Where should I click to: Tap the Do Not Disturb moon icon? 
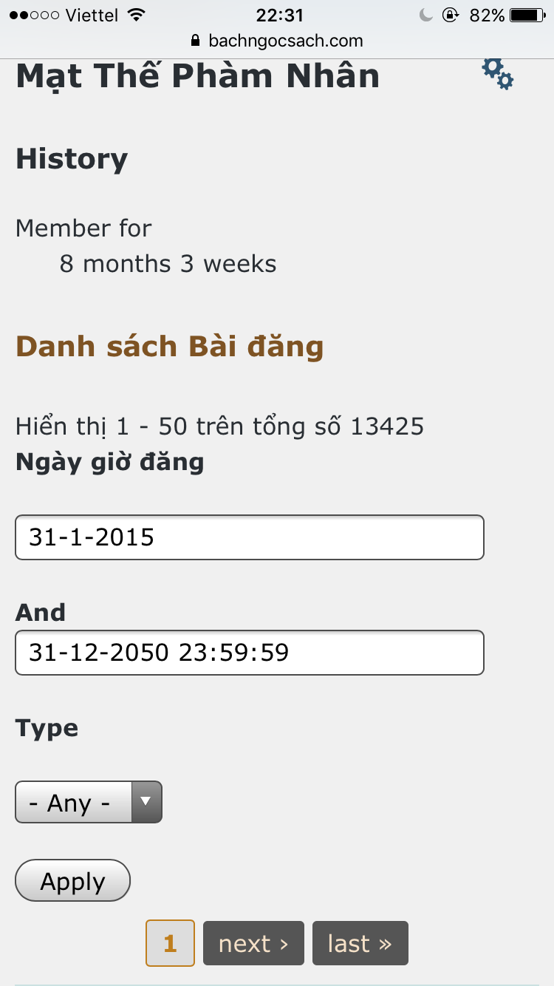click(x=425, y=15)
